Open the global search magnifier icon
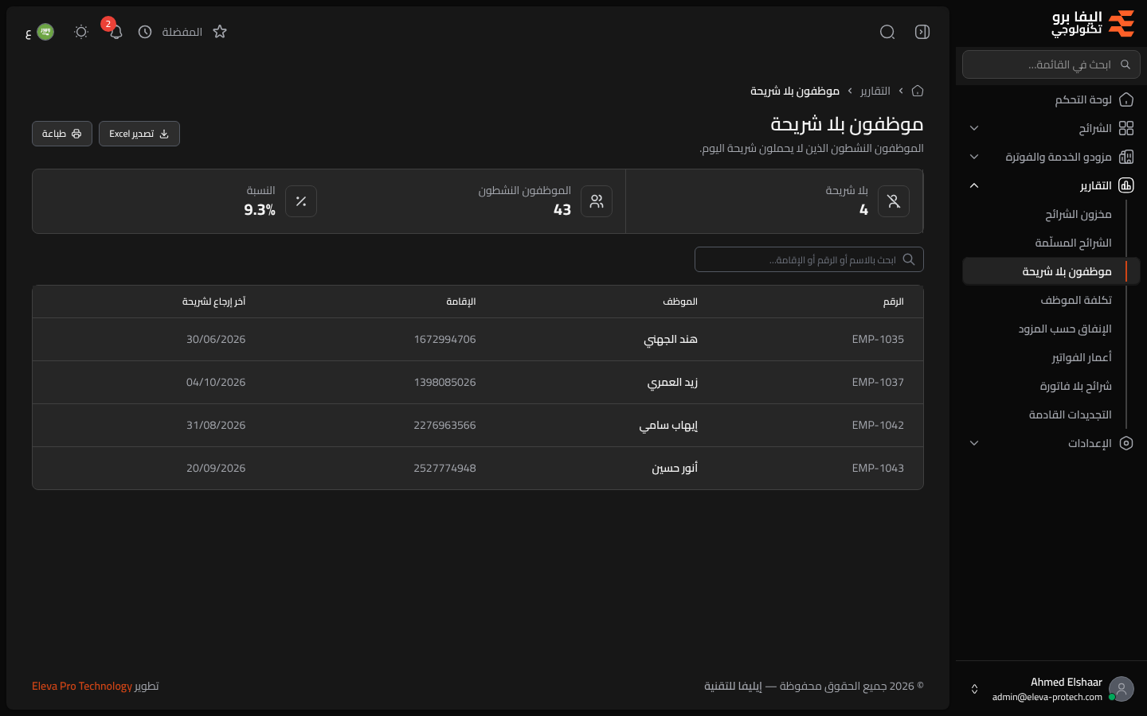Image resolution: width=1147 pixels, height=716 pixels. click(887, 32)
